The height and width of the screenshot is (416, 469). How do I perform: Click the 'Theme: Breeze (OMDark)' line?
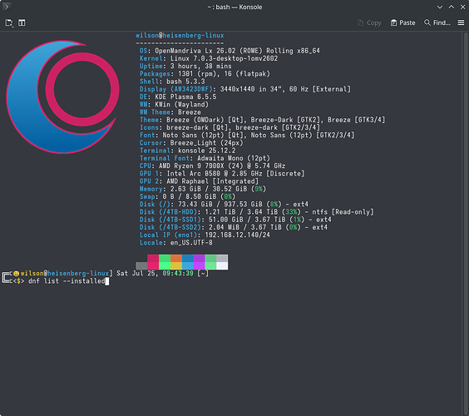click(262, 120)
